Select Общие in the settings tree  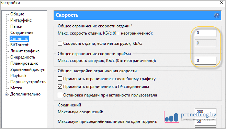point(17,14)
